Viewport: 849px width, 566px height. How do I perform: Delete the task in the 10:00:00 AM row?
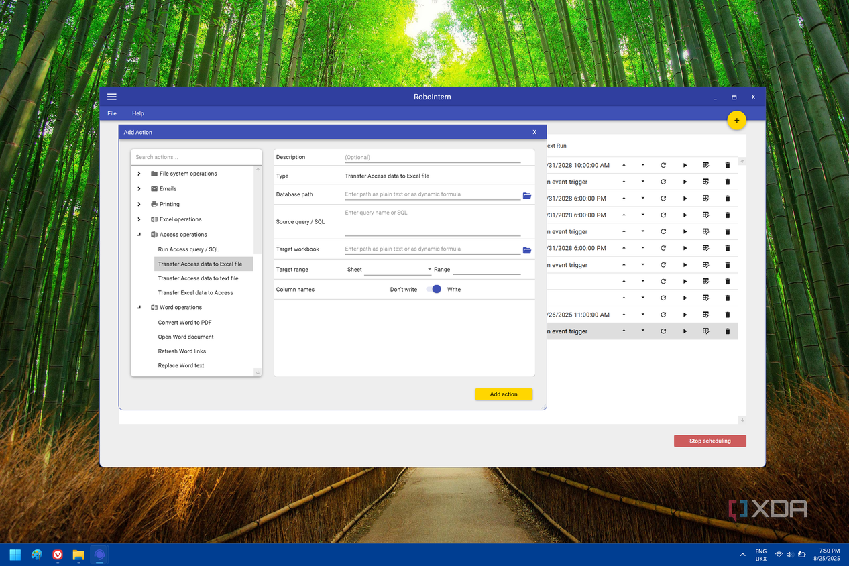(x=728, y=165)
